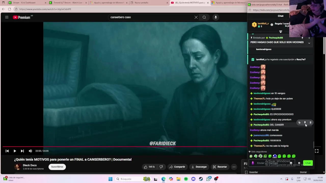Open OBS Studio from the taskbar
This screenshot has height=183, width=326.
[x=216, y=179]
